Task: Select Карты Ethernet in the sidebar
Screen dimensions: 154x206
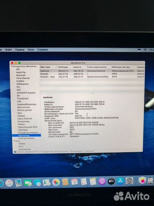Action: coord(25,119)
